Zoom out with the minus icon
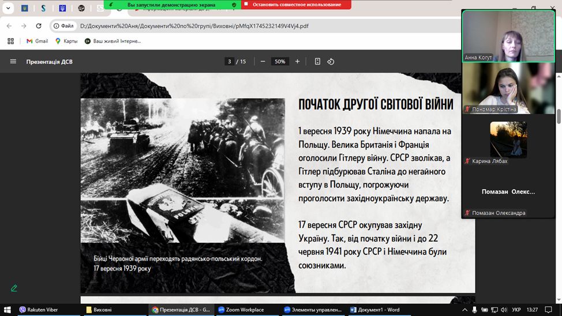 tap(263, 62)
